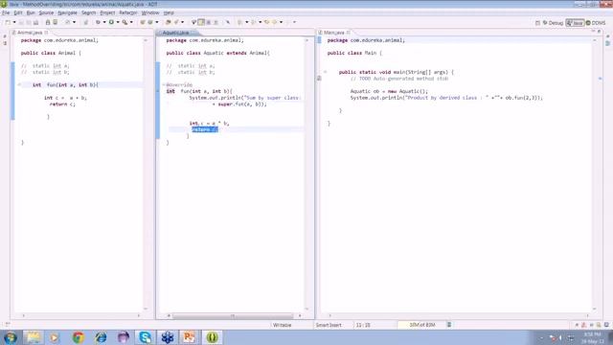Open Skype from the taskbar
The image size is (613, 345).
point(145,337)
